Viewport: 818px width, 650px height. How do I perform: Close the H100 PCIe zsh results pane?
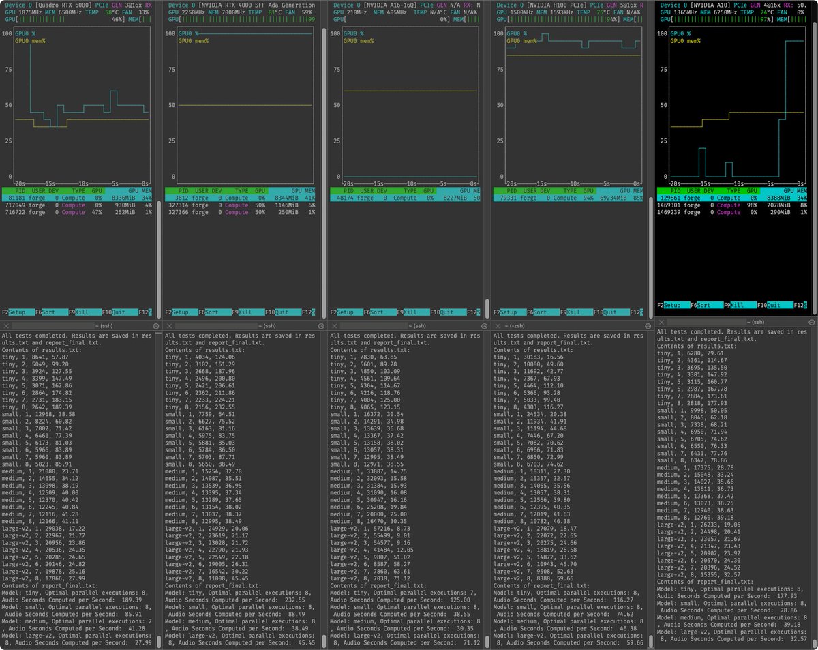coord(498,325)
